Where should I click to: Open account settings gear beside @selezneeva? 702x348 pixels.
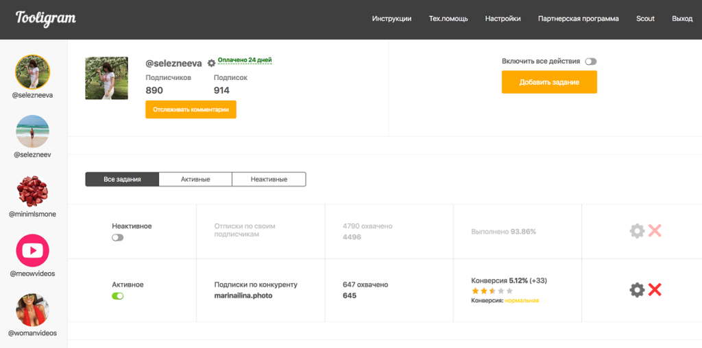coord(211,63)
